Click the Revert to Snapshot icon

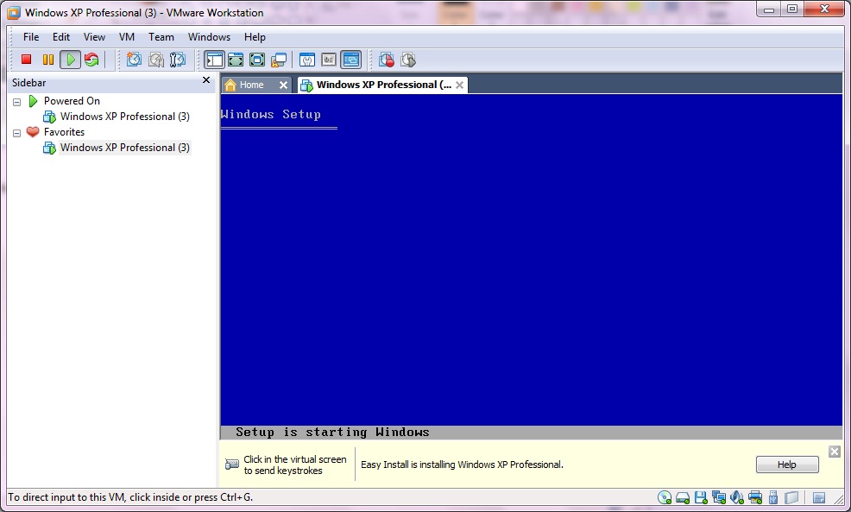(x=156, y=60)
